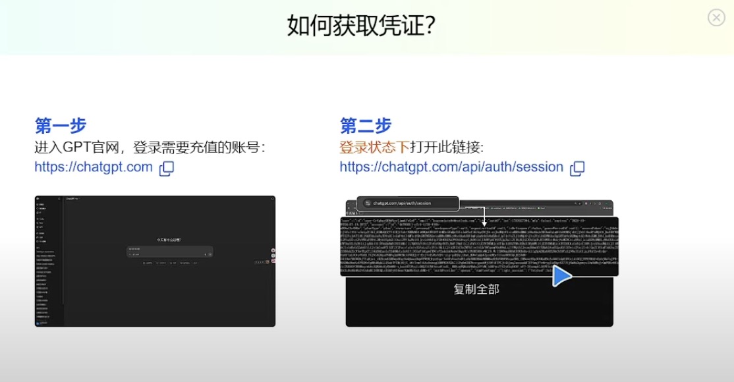
Task: Click the search chats icon in the ChatGPT sidebar
Action: pyautogui.click(x=36, y=208)
